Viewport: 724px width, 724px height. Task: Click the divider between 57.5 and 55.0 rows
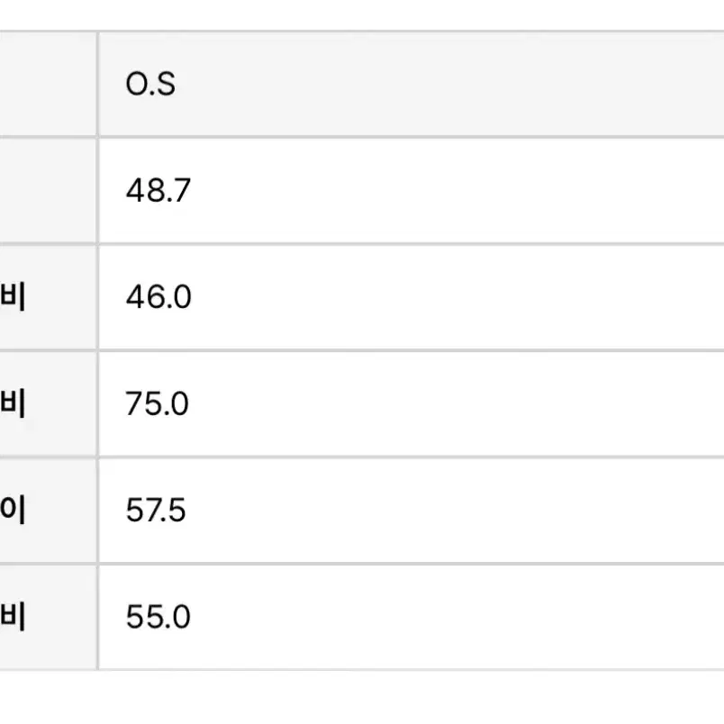pos(362,565)
